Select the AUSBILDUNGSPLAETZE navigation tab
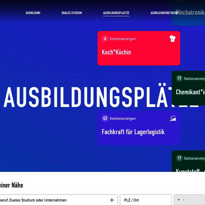The height and width of the screenshot is (205, 205). pos(116,13)
